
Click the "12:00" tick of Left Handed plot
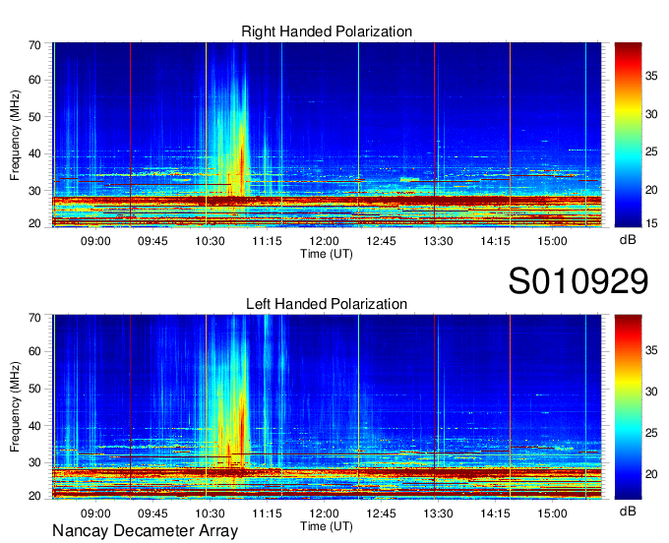point(325,513)
